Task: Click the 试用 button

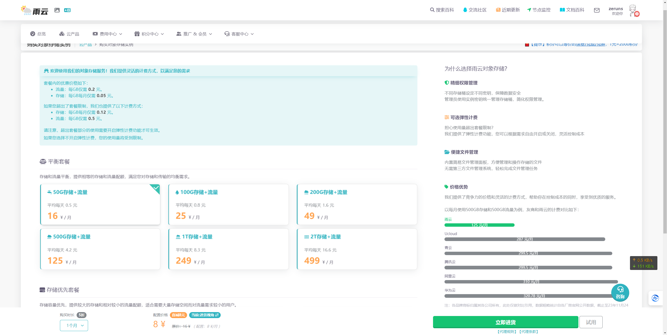Action: tap(591, 322)
